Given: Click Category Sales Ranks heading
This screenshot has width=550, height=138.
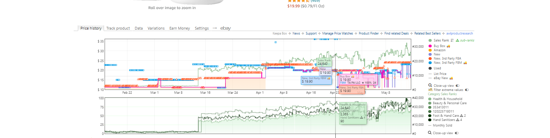Looking at the screenshot, I should tap(442, 94).
